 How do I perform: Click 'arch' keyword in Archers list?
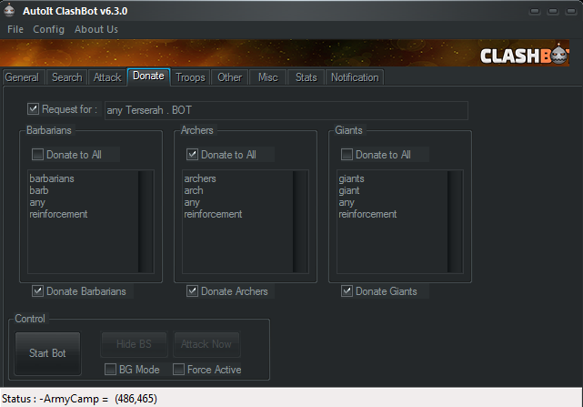tap(194, 190)
